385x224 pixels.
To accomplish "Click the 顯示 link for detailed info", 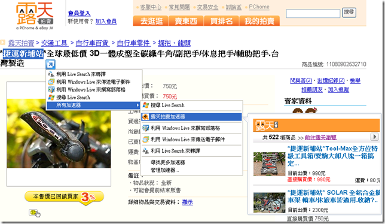I will tap(187, 202).
